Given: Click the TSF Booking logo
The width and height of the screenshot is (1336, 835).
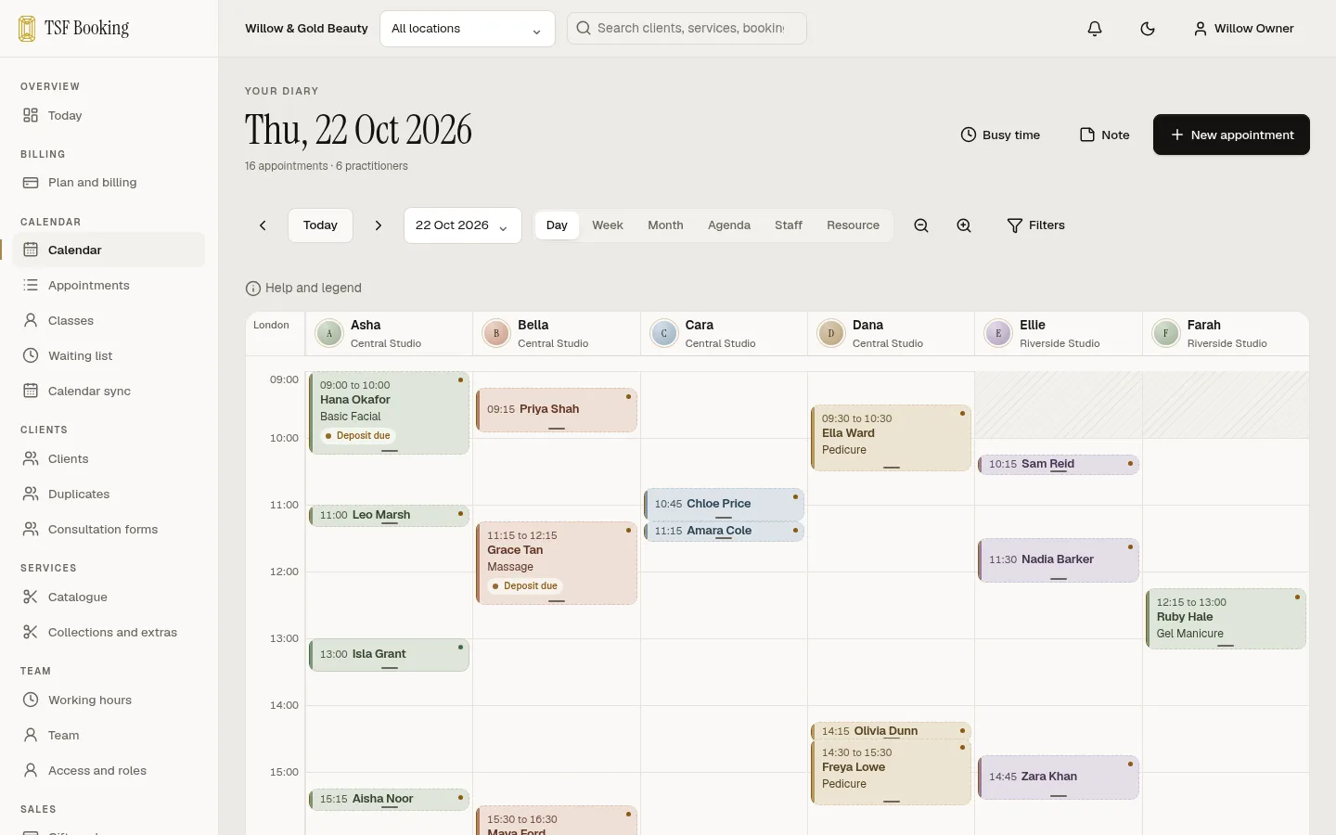Looking at the screenshot, I should [74, 29].
